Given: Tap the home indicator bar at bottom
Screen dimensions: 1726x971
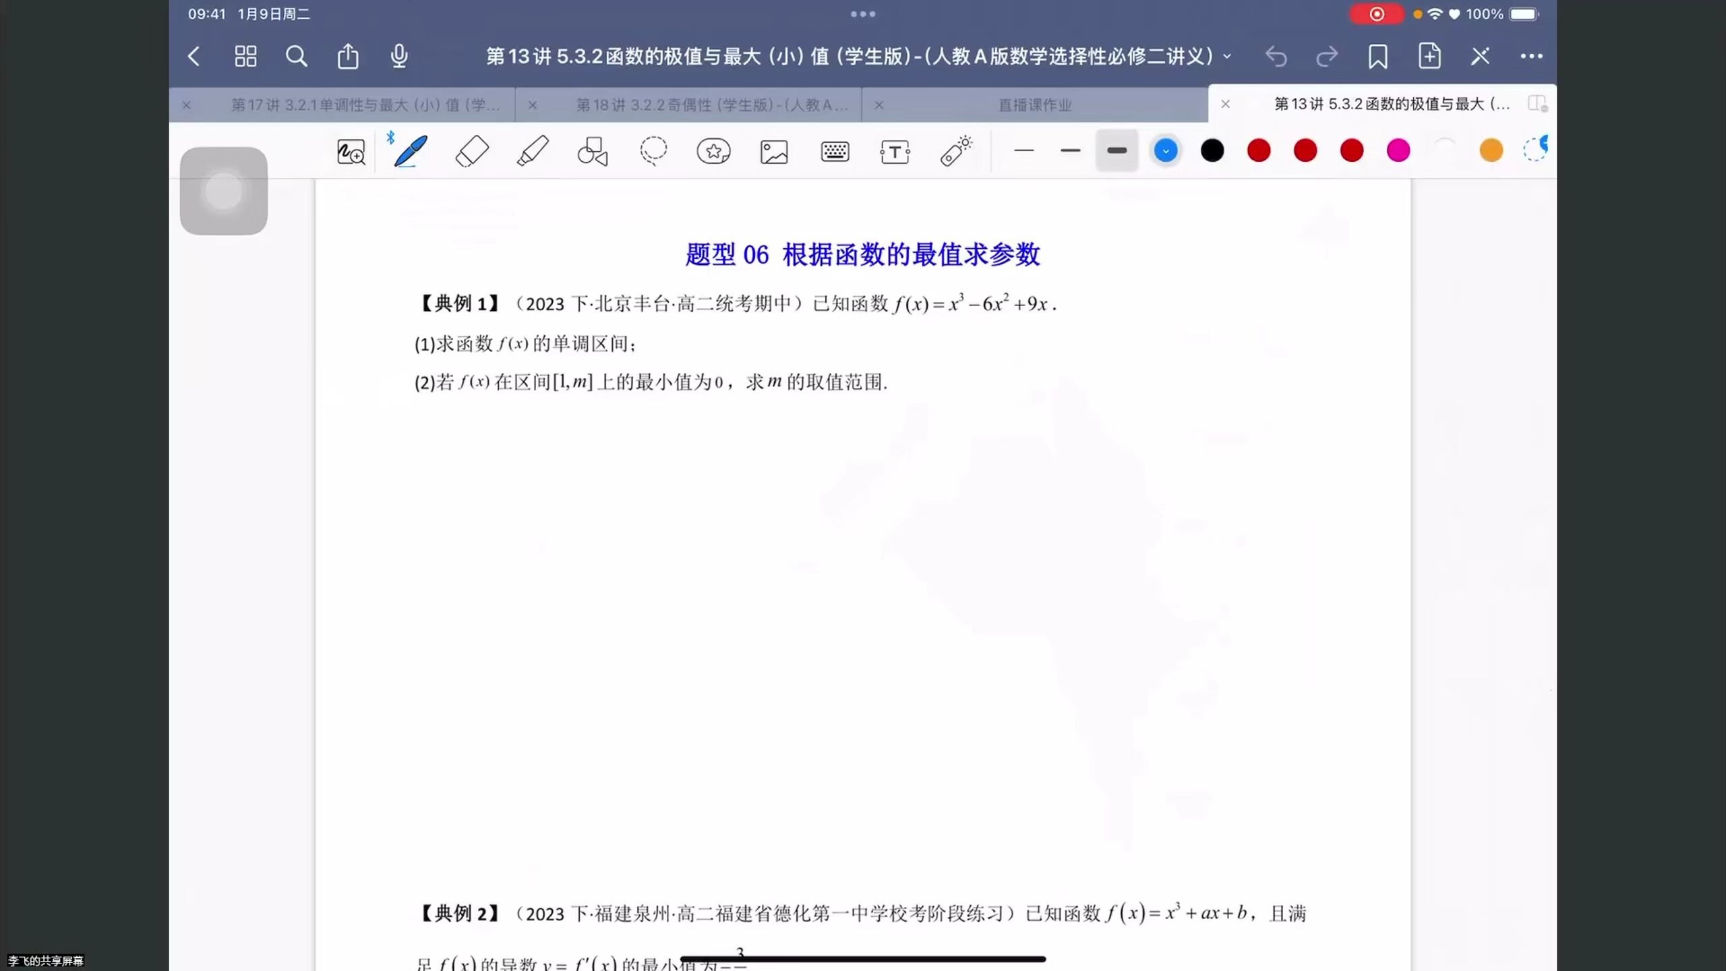Looking at the screenshot, I should (863, 959).
